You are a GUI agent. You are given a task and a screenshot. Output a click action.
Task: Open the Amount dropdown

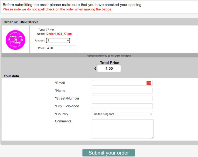(x=58, y=40)
